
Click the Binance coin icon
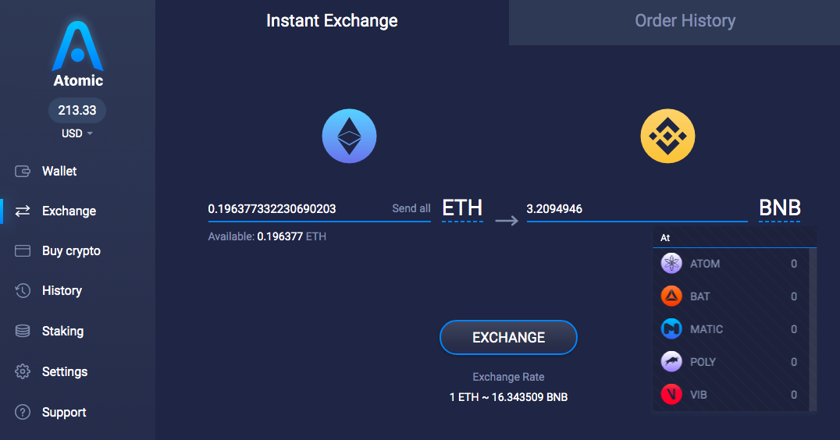pos(667,136)
